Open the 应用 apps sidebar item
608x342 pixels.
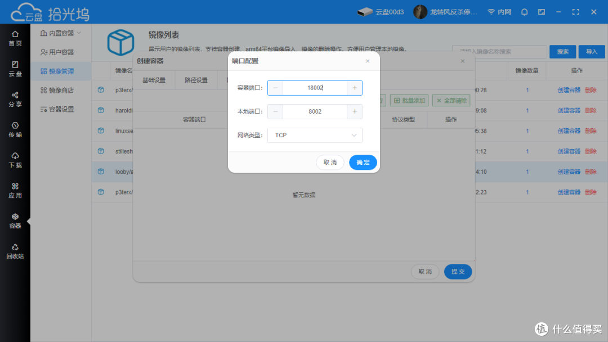tap(15, 191)
